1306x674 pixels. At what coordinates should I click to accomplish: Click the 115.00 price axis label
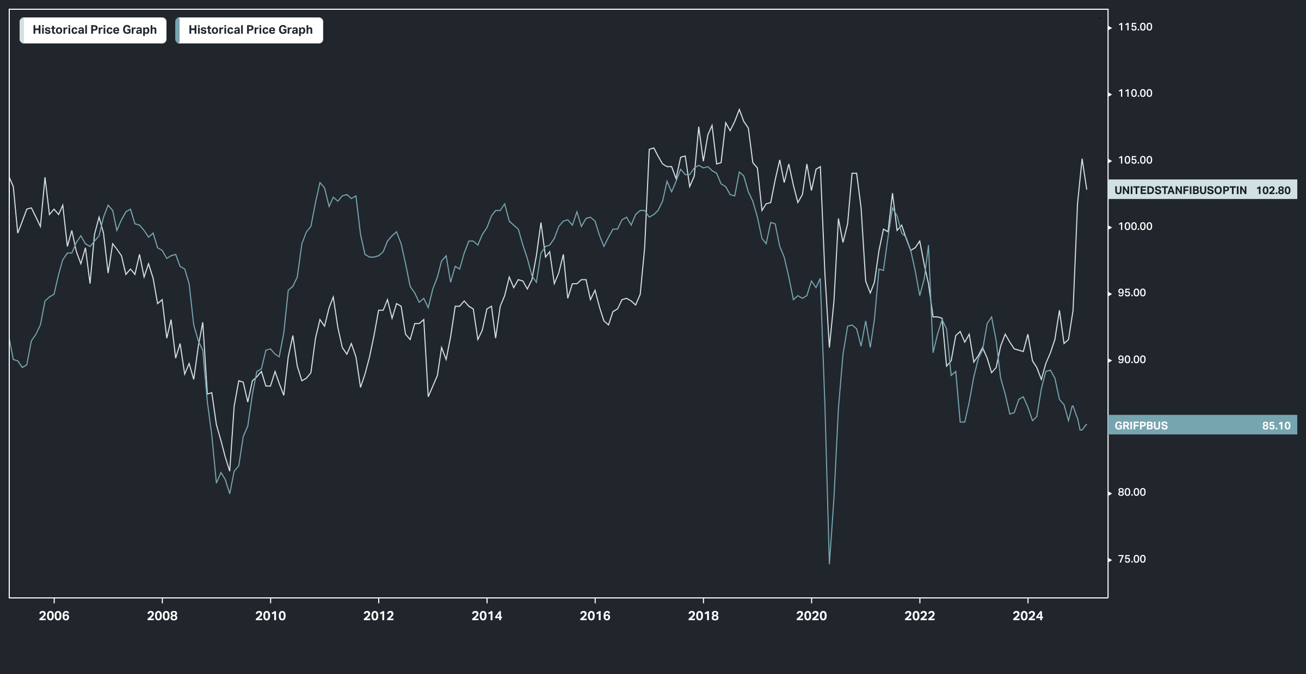click(1135, 27)
